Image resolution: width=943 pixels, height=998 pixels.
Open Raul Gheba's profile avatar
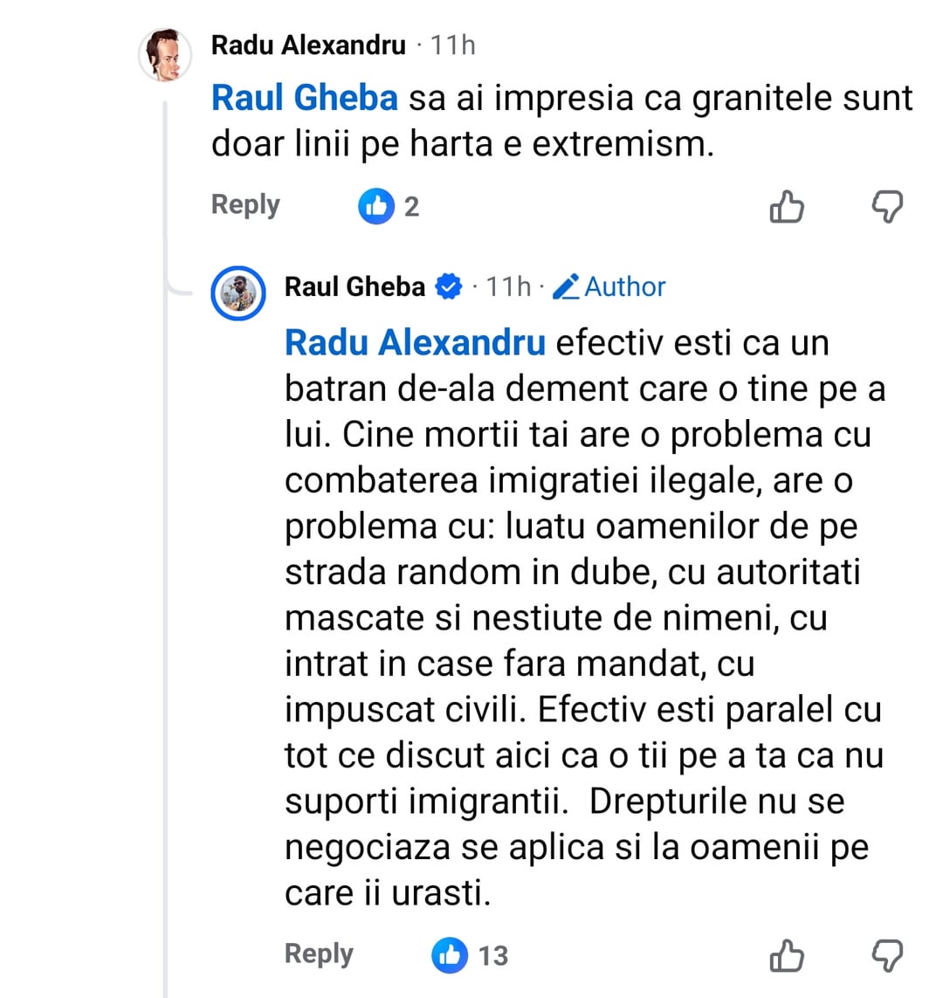tap(238, 293)
